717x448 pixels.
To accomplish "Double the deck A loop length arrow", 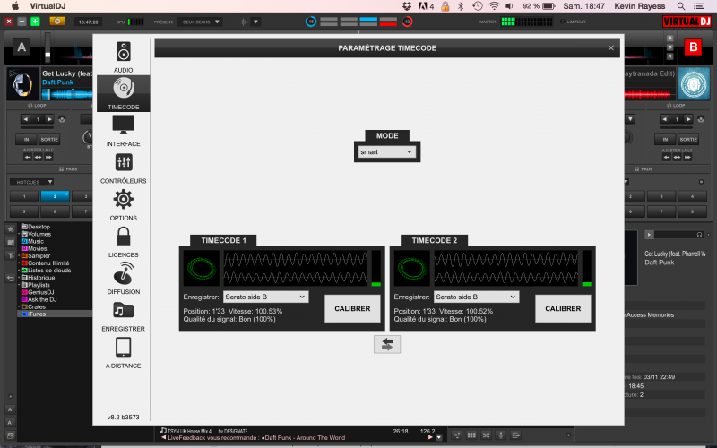I will 49,119.
